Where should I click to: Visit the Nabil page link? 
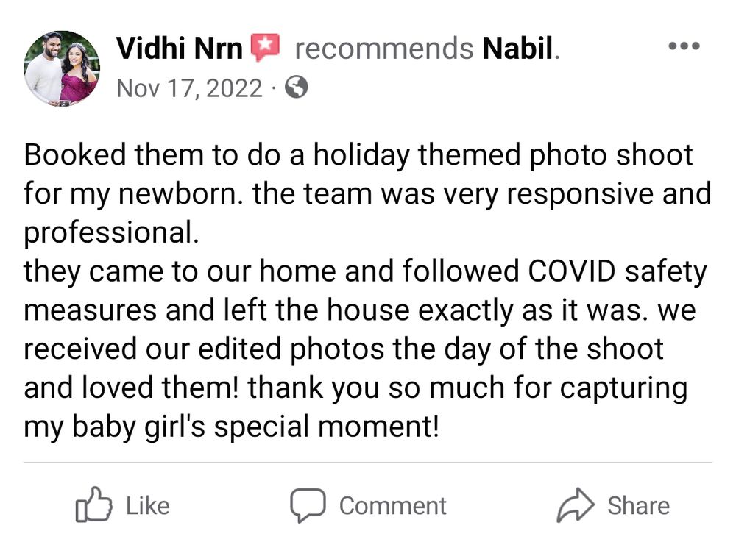[517, 48]
